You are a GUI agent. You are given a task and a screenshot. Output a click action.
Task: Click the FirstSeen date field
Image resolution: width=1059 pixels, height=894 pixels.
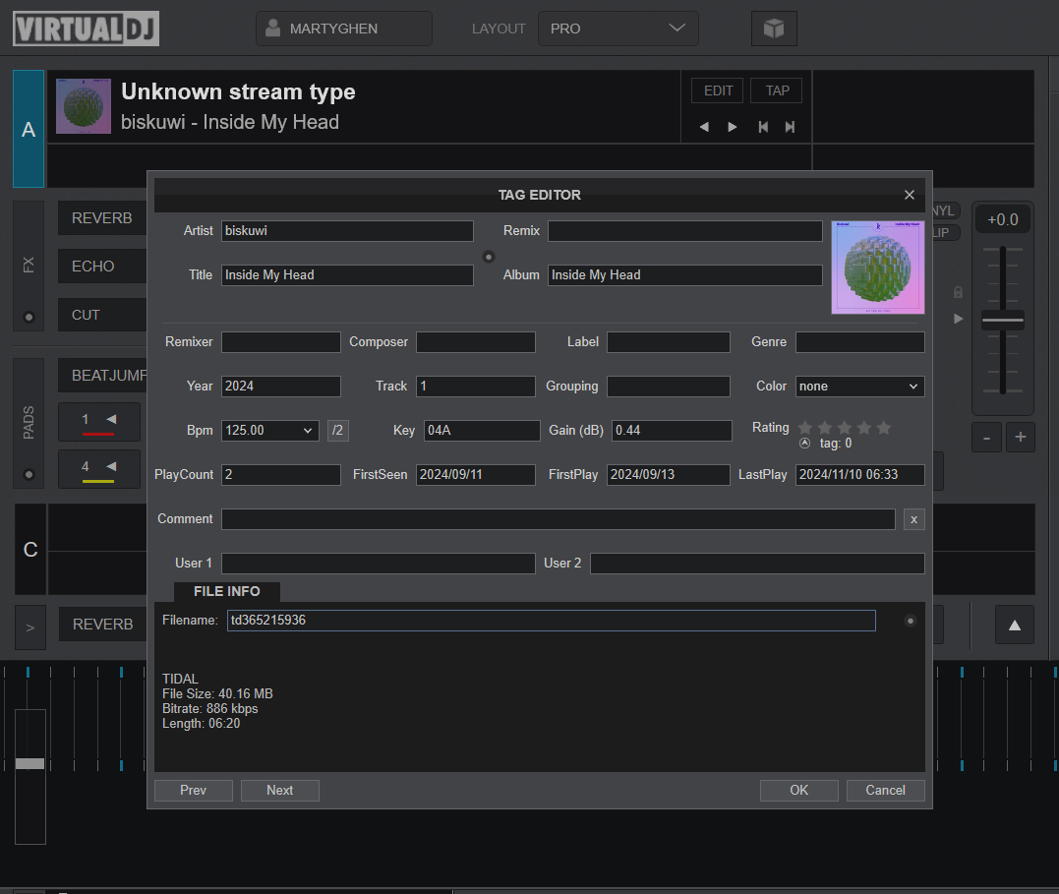click(x=476, y=475)
